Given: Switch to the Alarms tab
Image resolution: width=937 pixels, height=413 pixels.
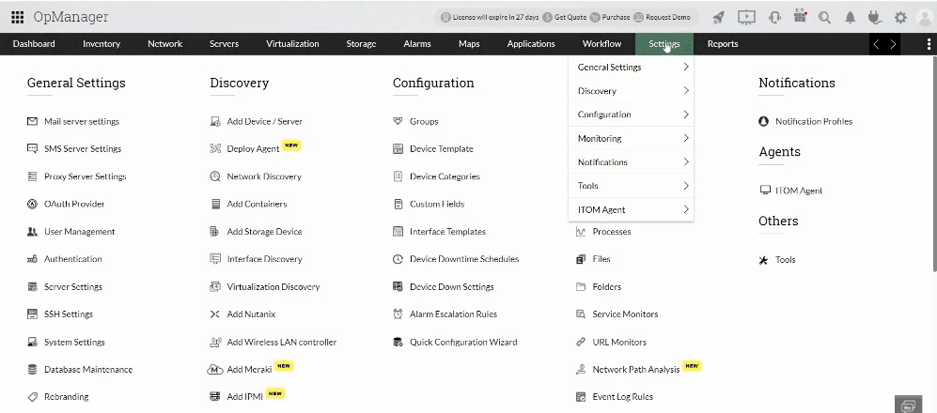Looking at the screenshot, I should [417, 44].
